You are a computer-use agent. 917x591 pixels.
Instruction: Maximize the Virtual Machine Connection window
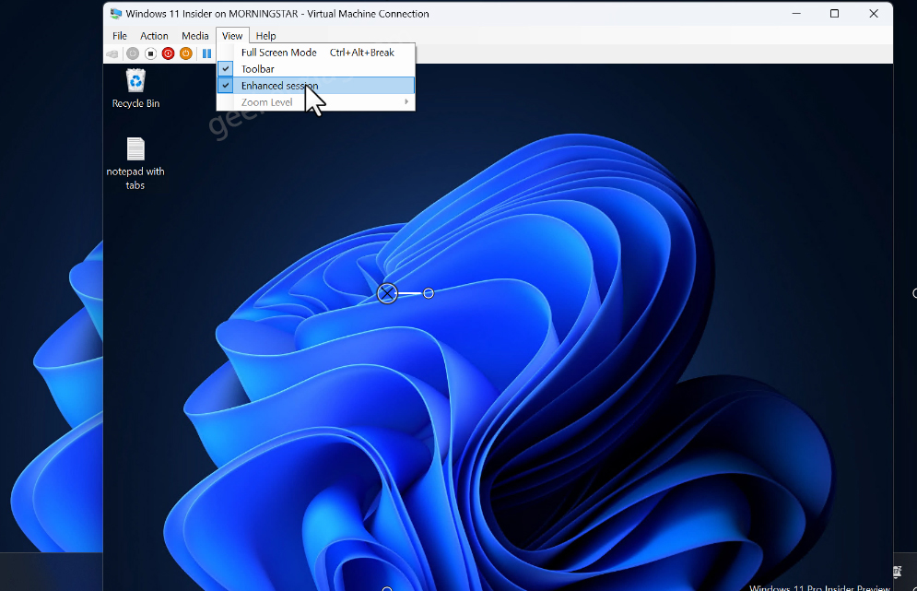(835, 14)
